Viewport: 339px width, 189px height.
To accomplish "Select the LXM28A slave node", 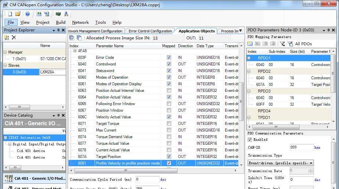I will tap(47, 72).
